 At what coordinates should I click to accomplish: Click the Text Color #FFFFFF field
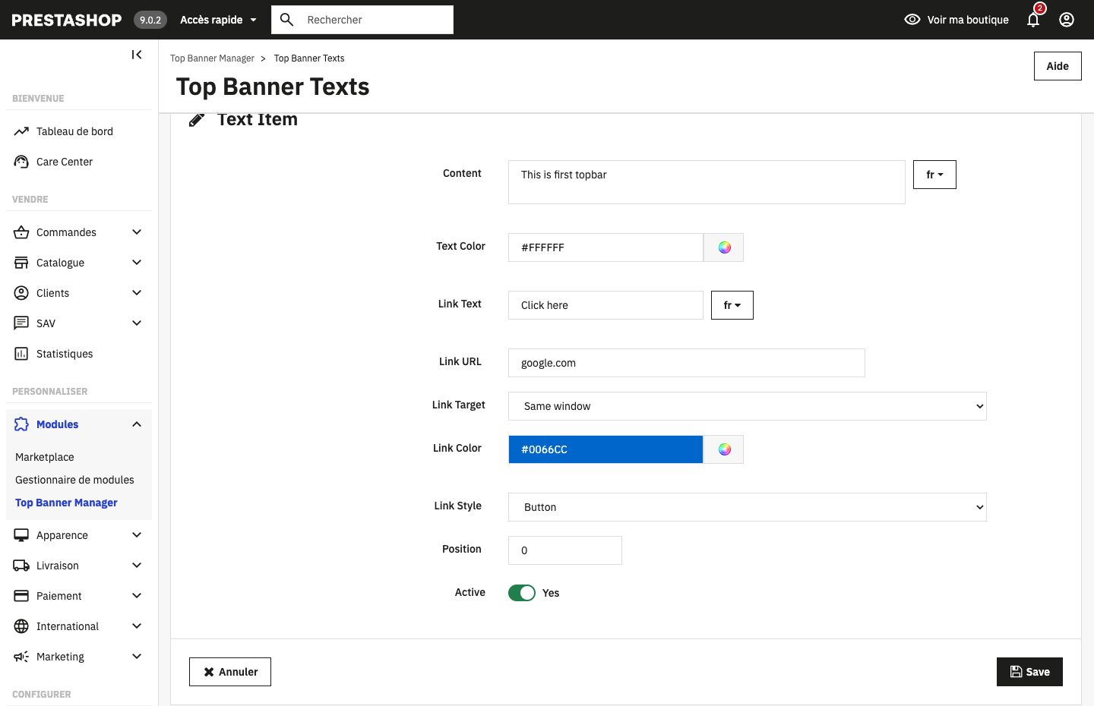(x=605, y=247)
